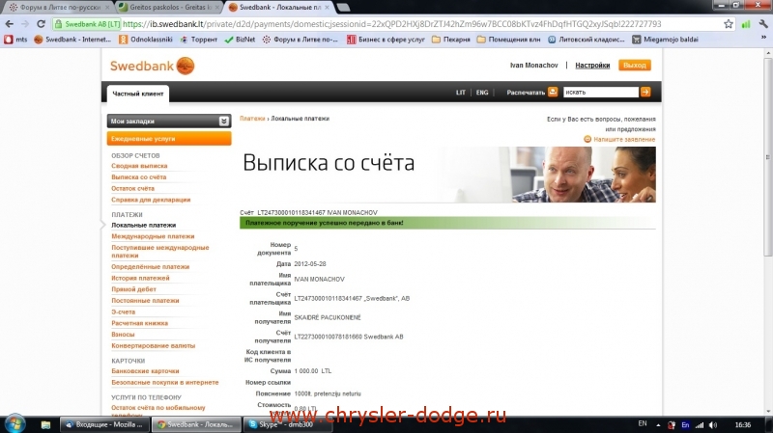Open the Пекарня bookmarks folder

[x=450, y=40]
